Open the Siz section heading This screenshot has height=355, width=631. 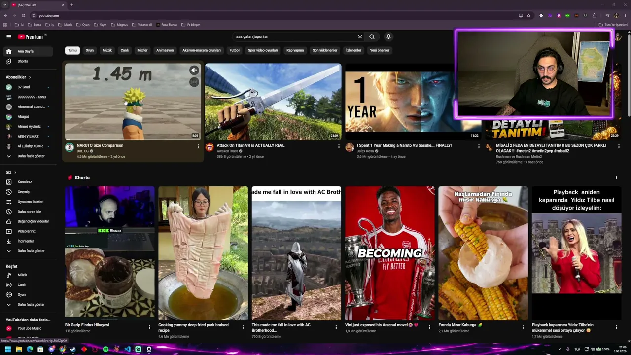click(11, 172)
